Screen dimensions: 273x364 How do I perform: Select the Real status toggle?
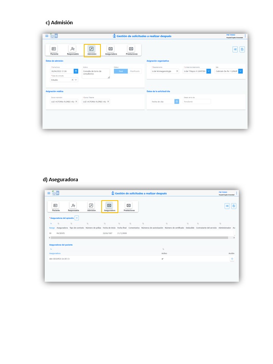pos(121,71)
